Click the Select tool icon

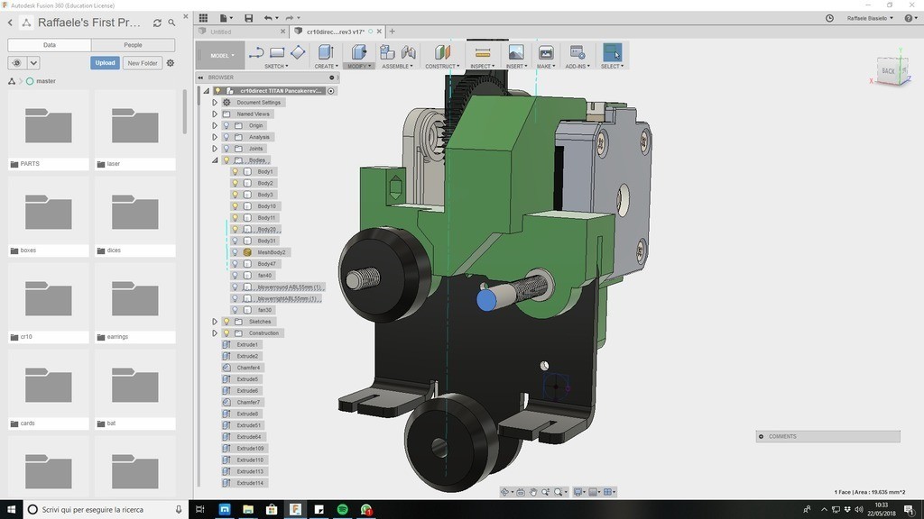pyautogui.click(x=613, y=52)
